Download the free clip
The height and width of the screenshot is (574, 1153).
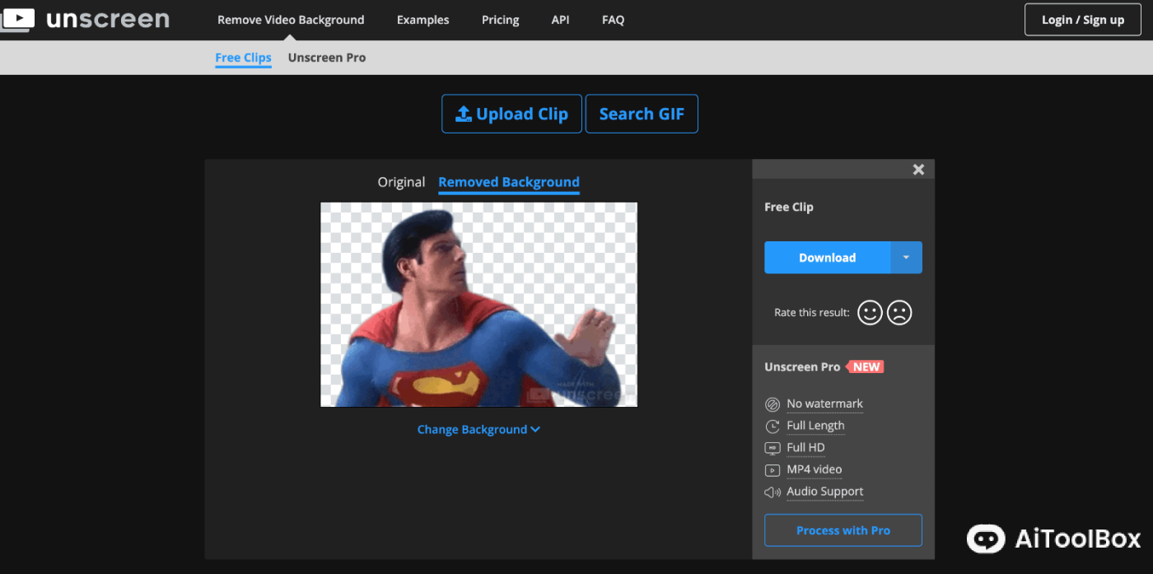[827, 258]
